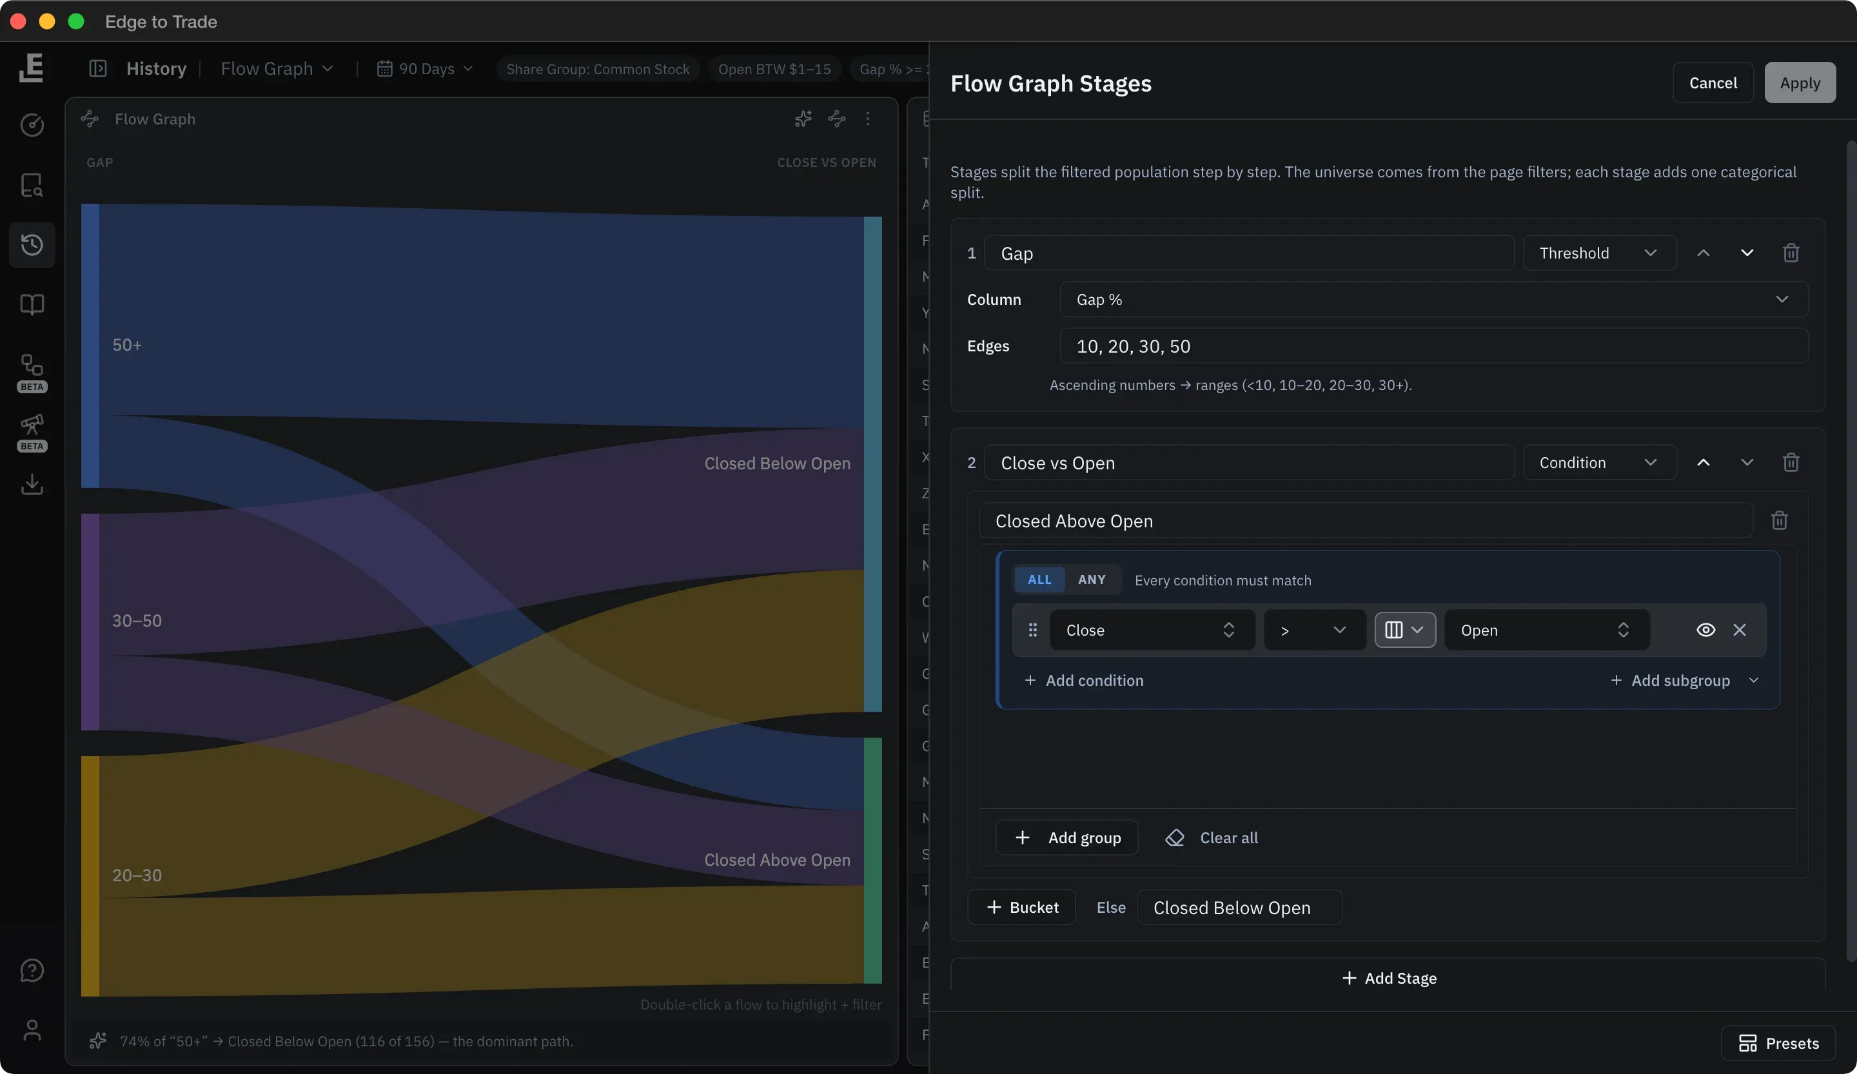Remove the Close > Open condition
The width and height of the screenshot is (1857, 1074).
[1739, 630]
